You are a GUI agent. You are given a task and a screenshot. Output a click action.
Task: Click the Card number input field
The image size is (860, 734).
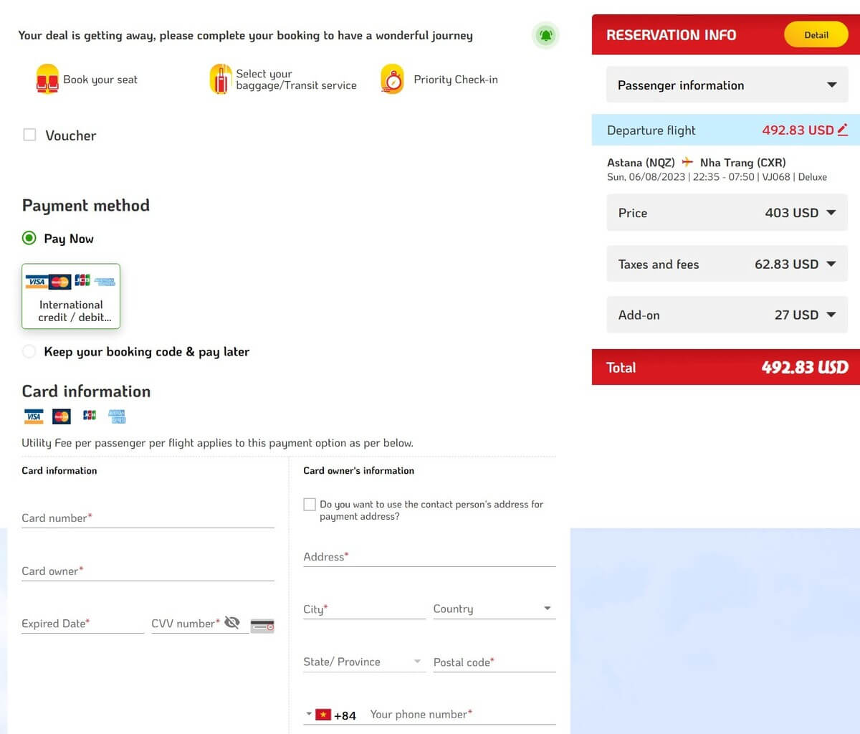click(x=148, y=518)
